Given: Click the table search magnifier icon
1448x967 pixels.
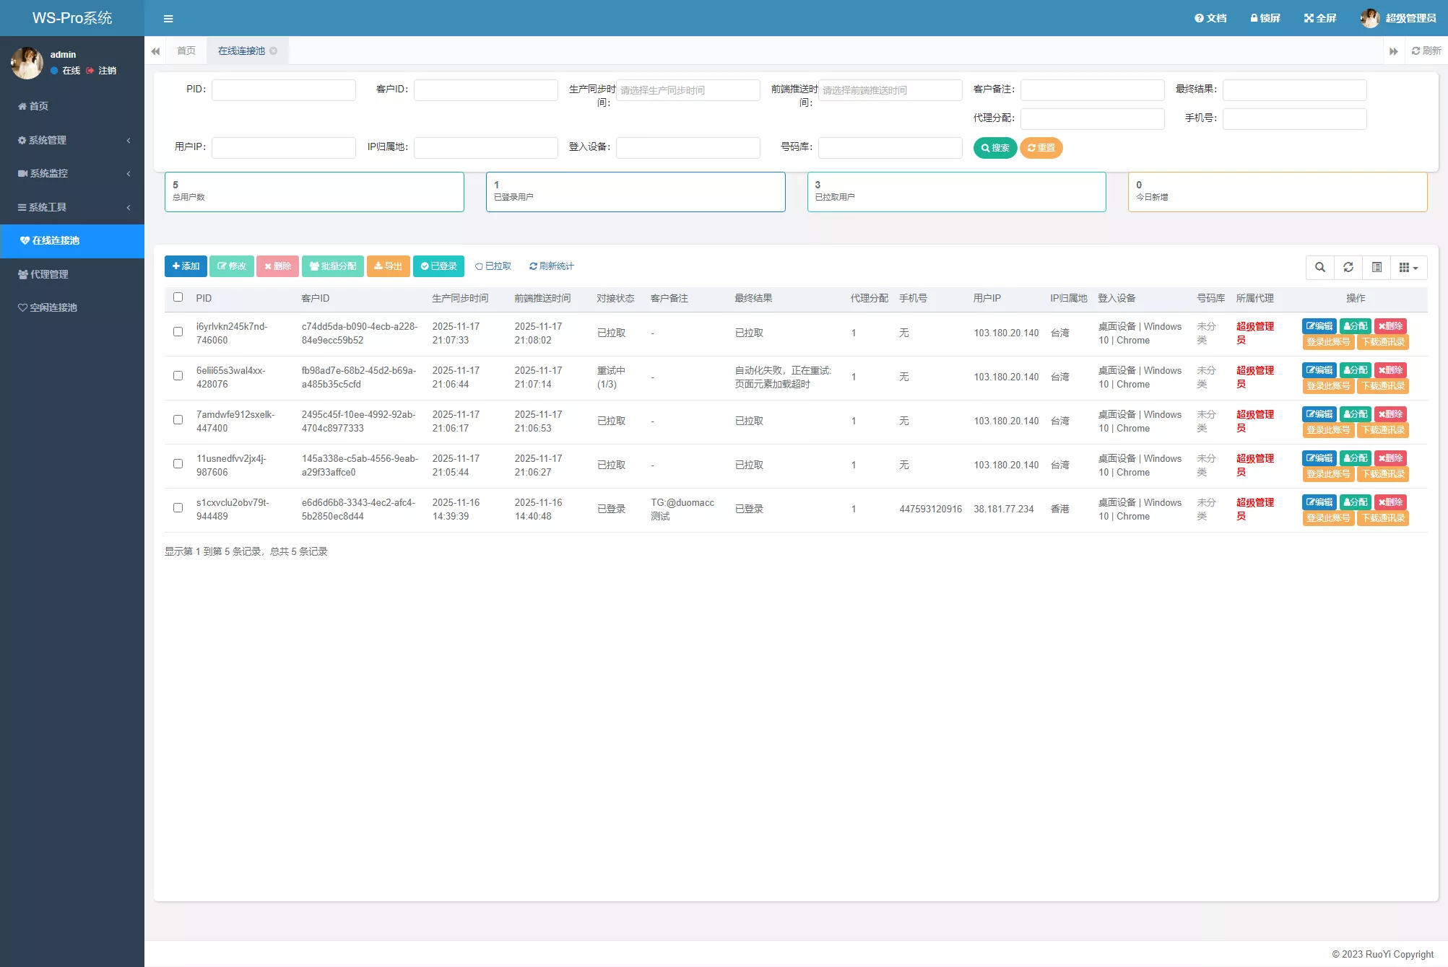Looking at the screenshot, I should 1319,268.
